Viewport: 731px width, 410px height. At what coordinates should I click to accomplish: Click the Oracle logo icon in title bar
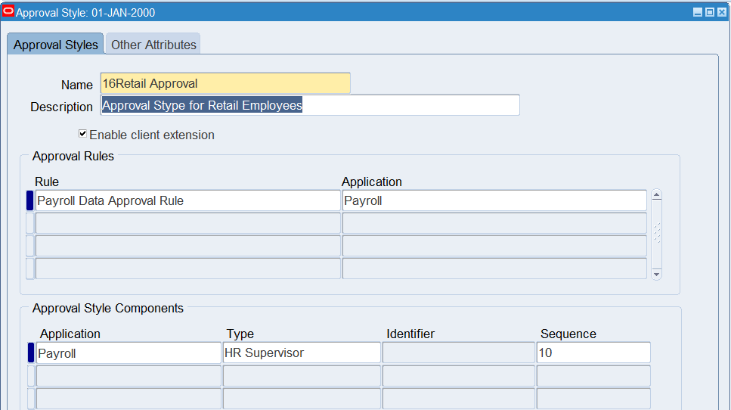click(8, 12)
